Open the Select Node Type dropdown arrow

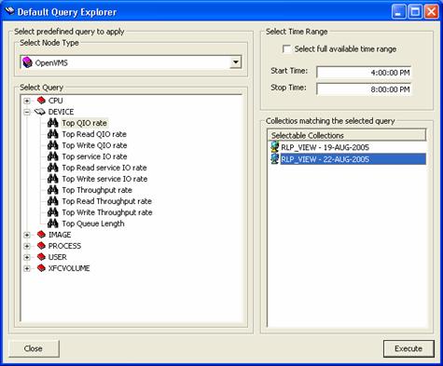(236, 62)
